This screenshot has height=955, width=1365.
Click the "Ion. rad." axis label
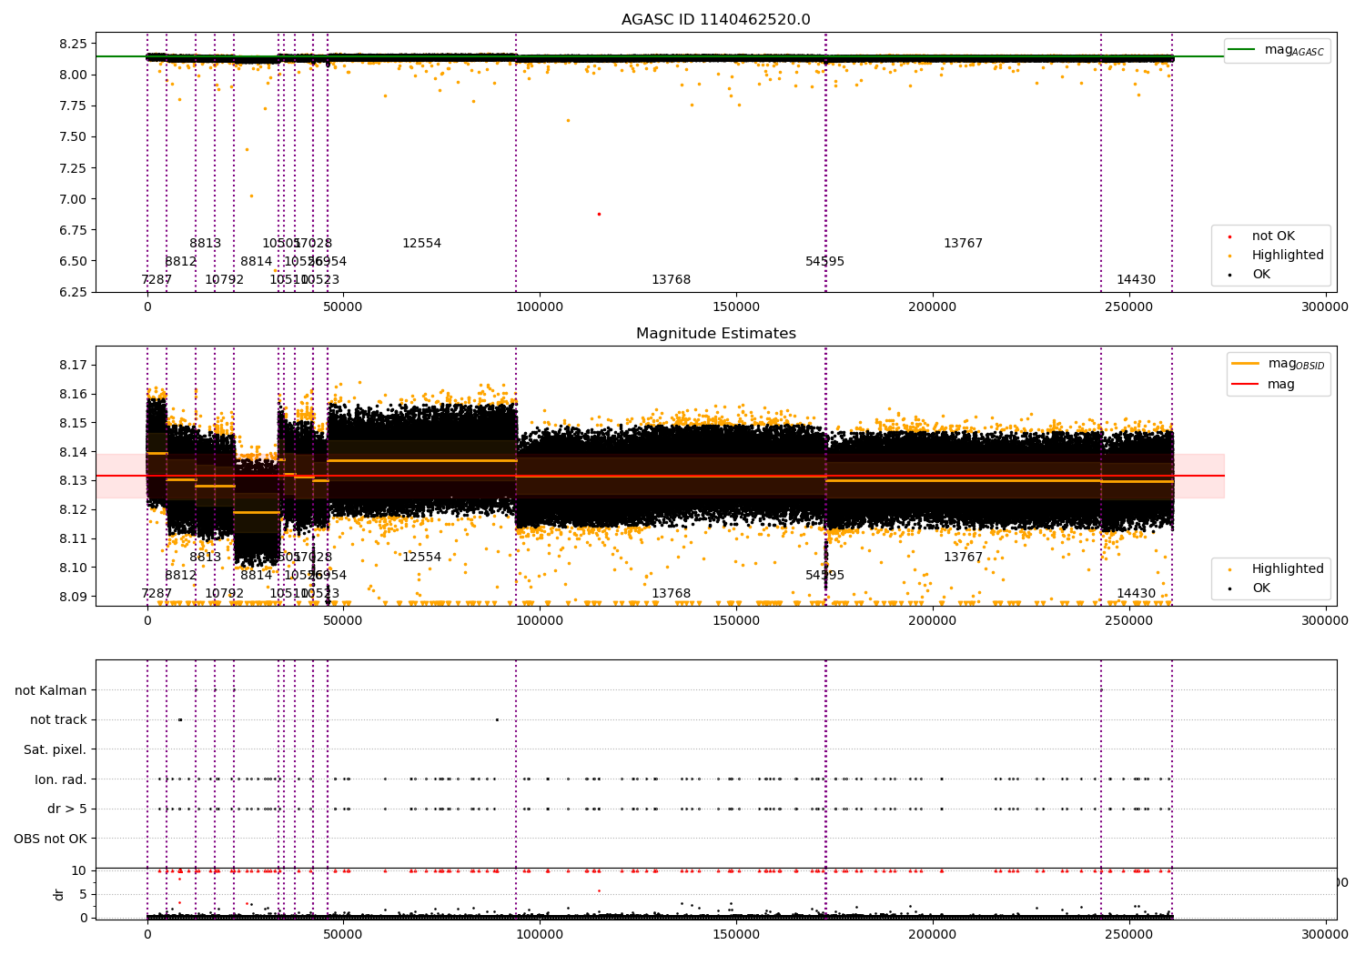(61, 779)
